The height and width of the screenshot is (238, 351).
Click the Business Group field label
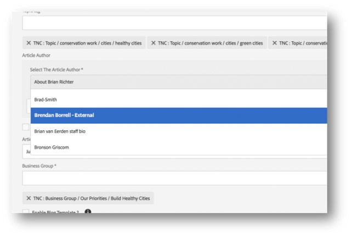[x=39, y=165]
